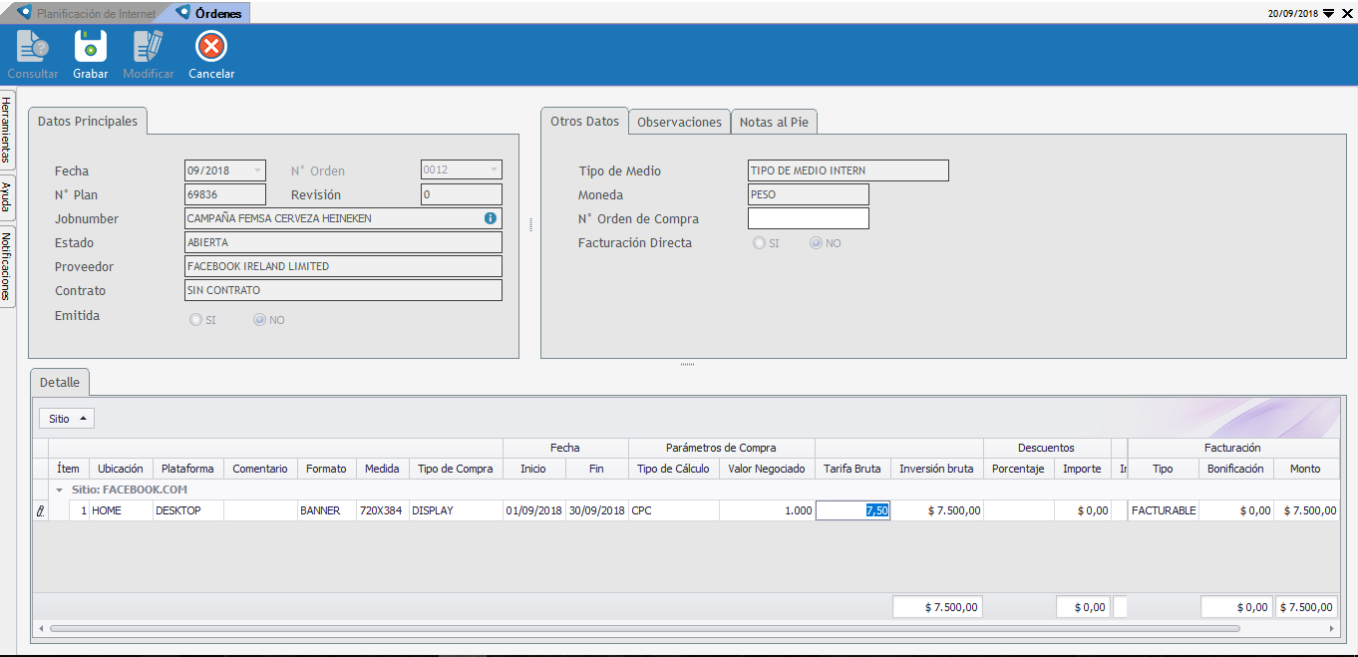The width and height of the screenshot is (1358, 657).
Task: Select NO radio for Emitida
Action: pos(259,320)
